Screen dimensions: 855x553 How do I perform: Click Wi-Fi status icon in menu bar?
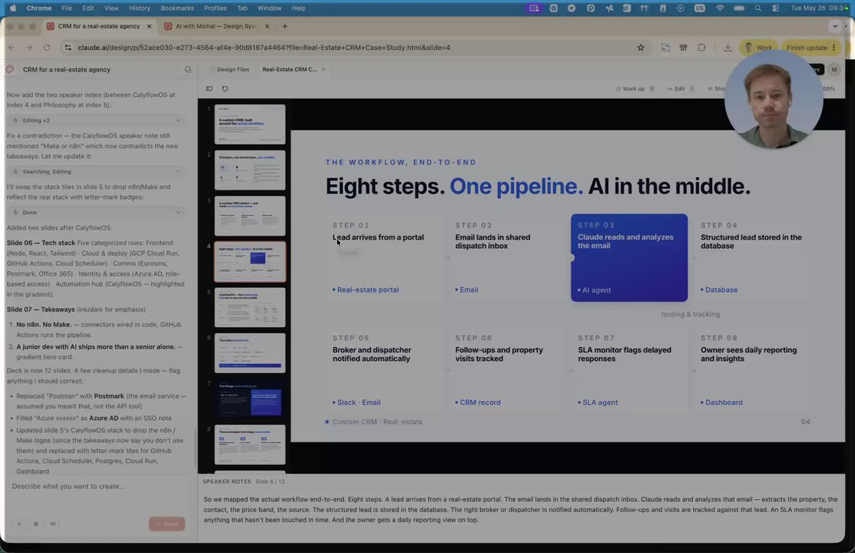click(720, 8)
